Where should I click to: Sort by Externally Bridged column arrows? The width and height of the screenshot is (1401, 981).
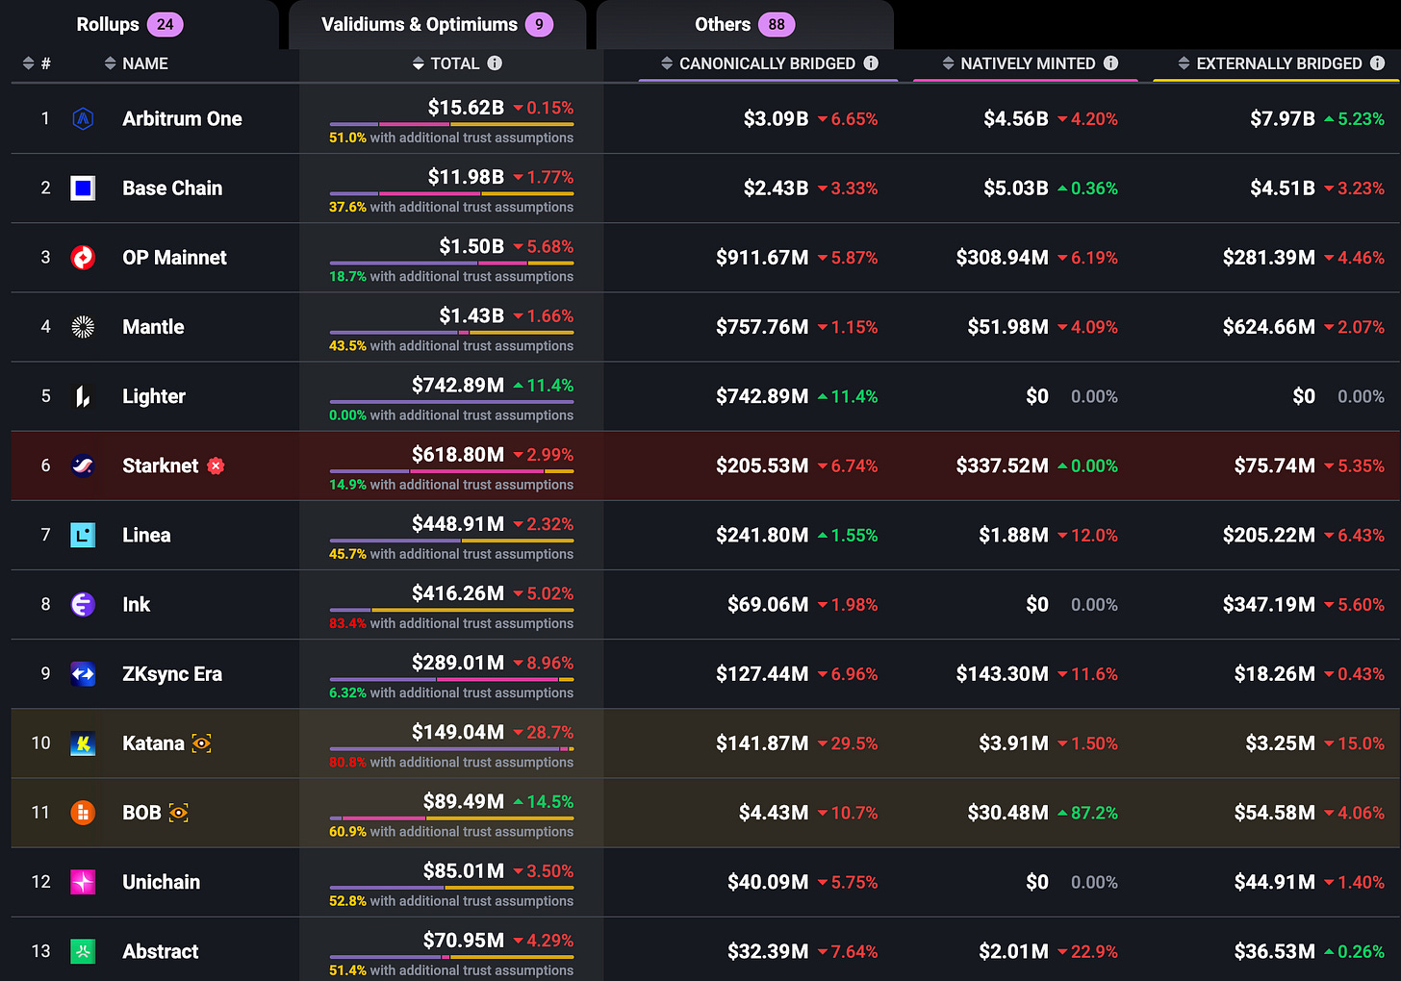point(1184,63)
